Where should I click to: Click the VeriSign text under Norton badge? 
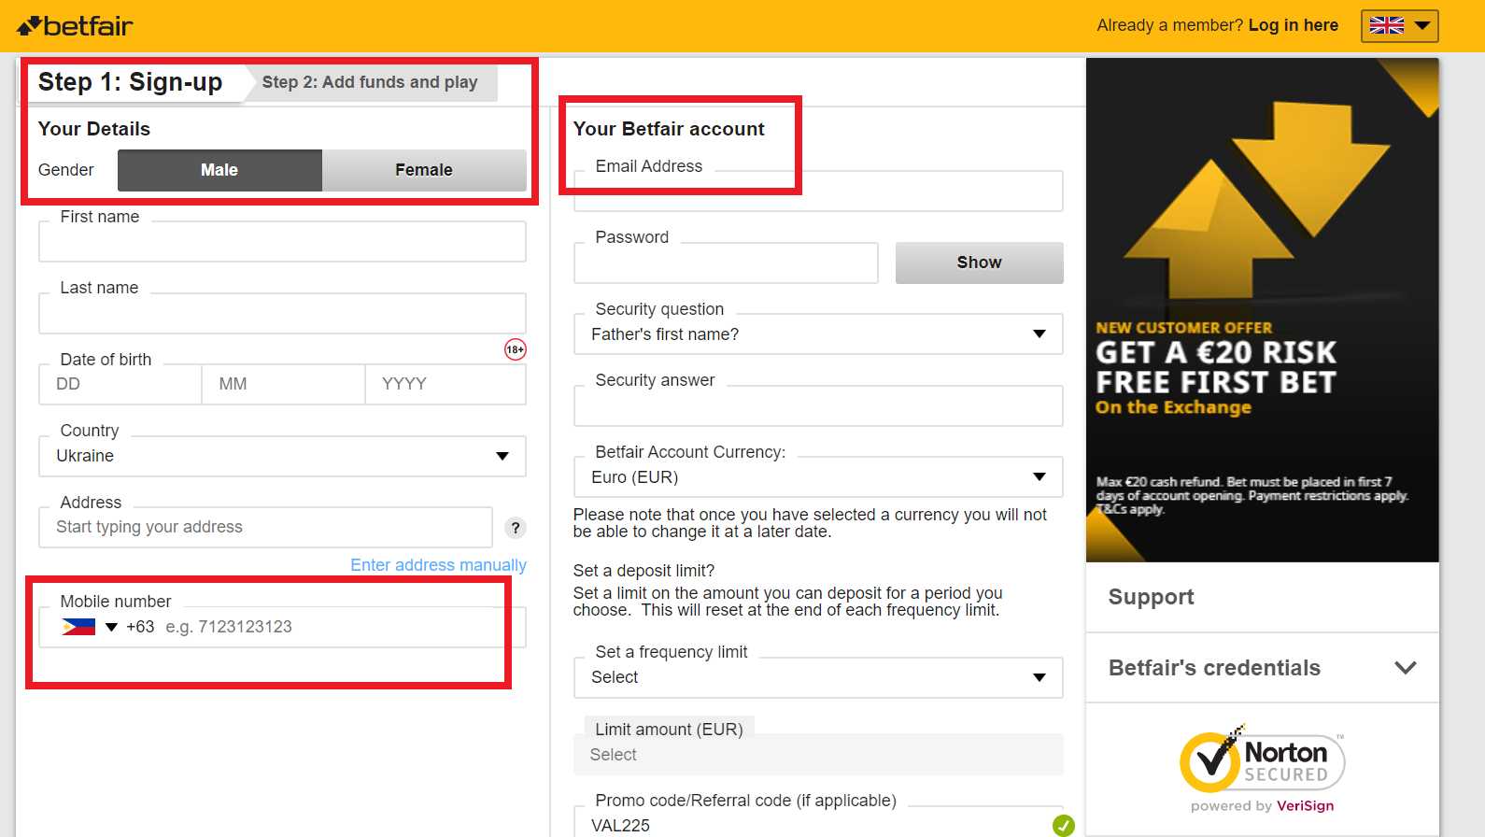point(1305,805)
